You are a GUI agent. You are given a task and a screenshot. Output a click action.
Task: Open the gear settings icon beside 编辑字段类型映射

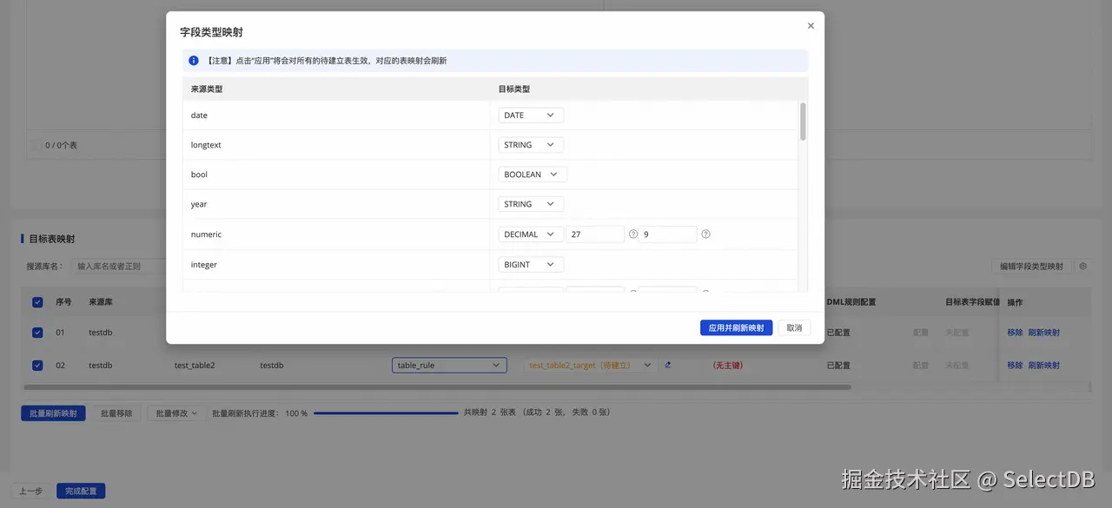[1083, 266]
